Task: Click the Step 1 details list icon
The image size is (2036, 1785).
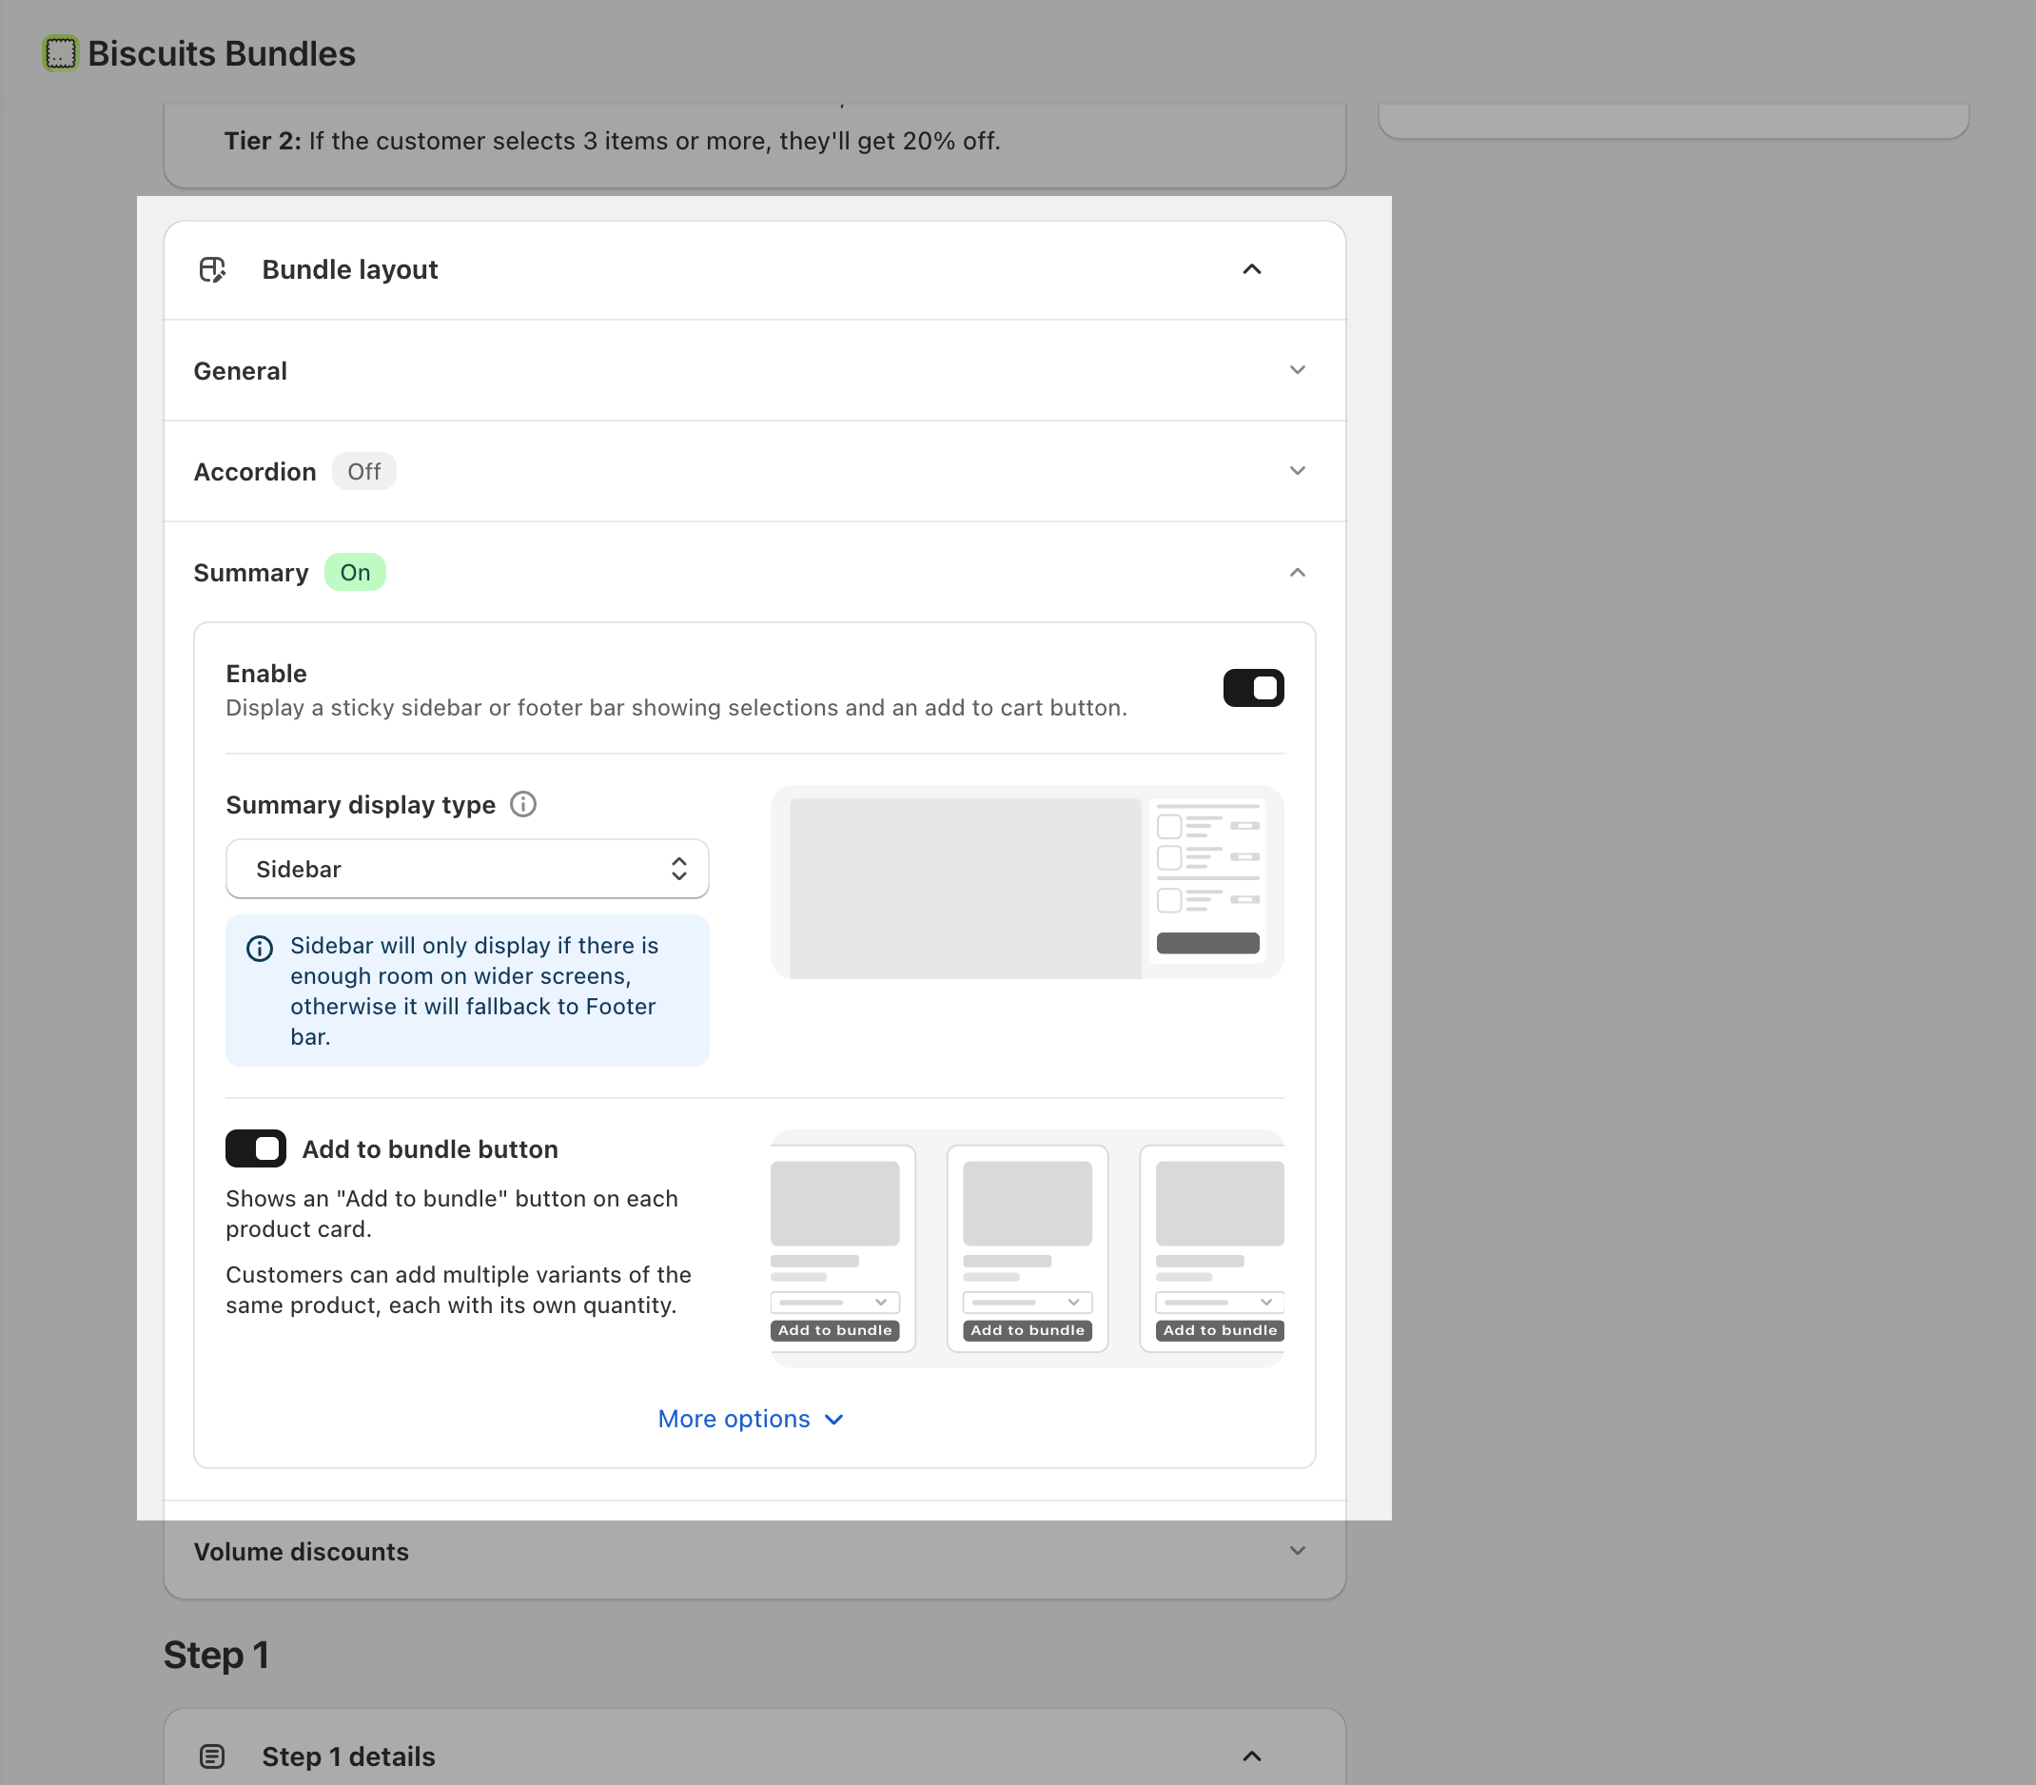Action: 212,1756
